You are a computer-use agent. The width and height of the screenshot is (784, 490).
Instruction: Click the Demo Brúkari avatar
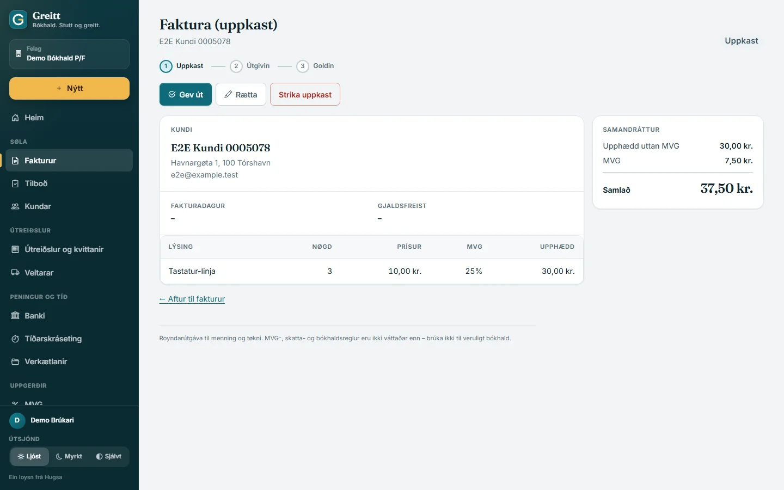17,420
